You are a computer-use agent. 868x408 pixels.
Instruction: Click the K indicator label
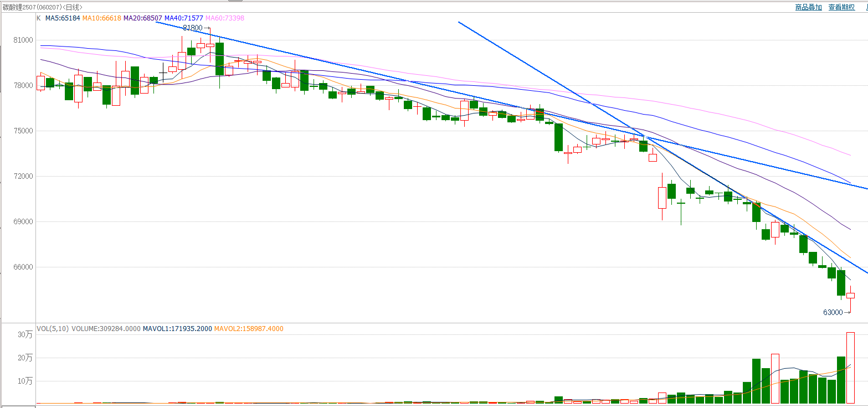click(39, 18)
